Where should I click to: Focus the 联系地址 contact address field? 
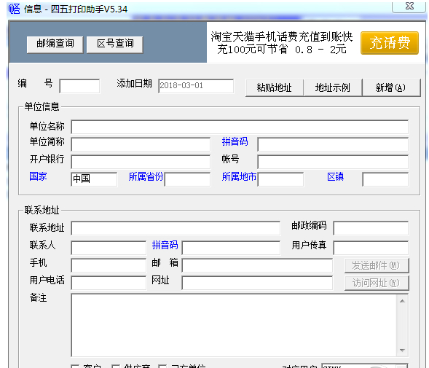tap(176, 228)
